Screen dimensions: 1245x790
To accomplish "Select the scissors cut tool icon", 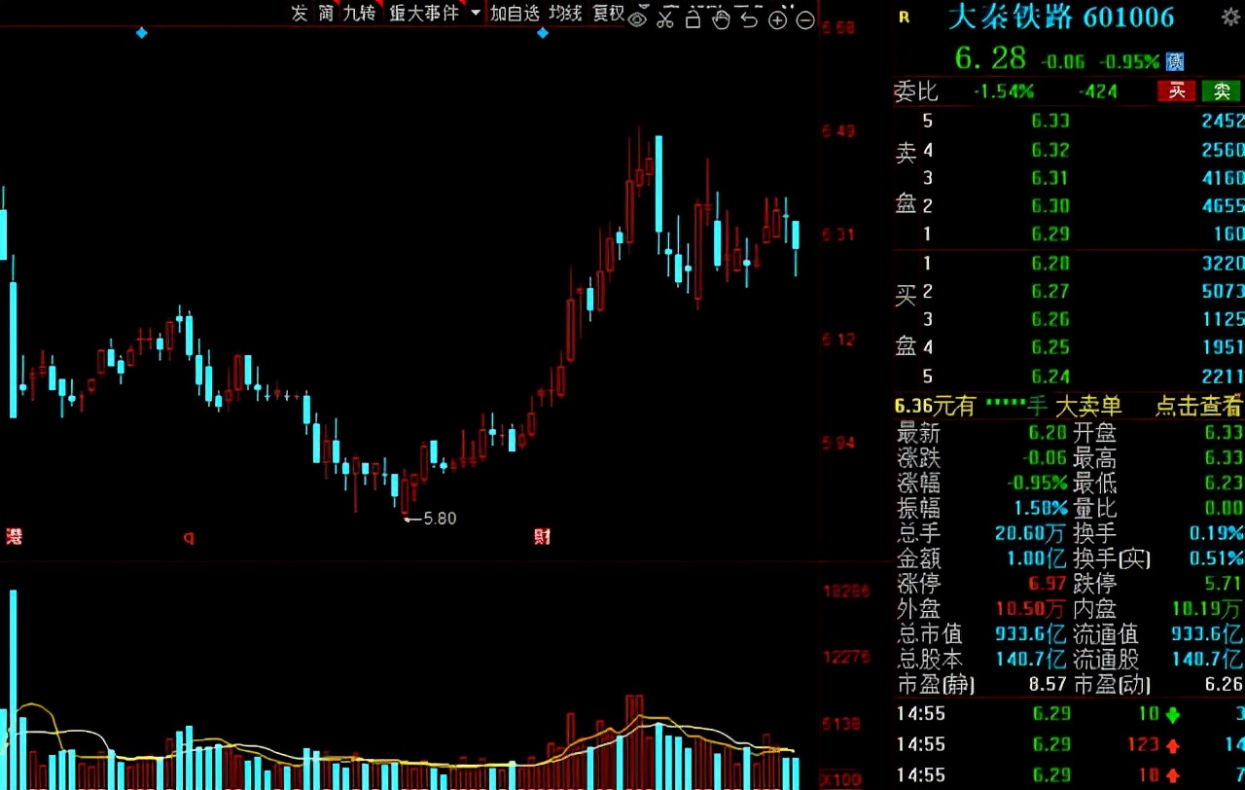I will coord(665,18).
